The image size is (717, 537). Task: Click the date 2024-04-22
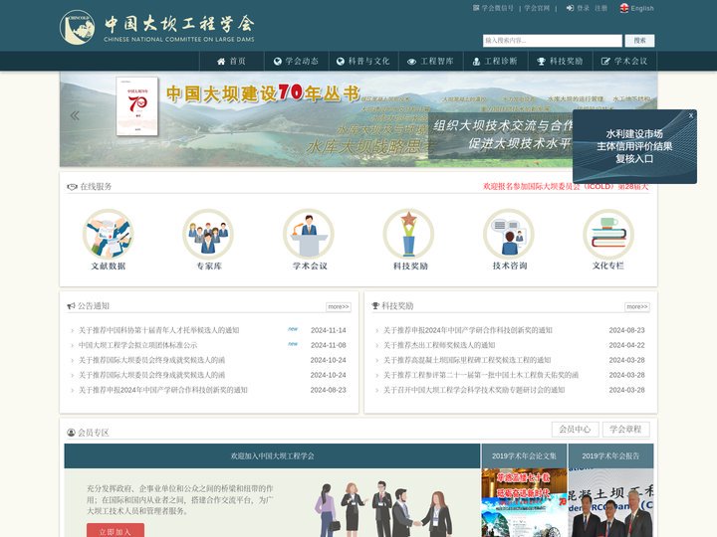click(x=627, y=345)
